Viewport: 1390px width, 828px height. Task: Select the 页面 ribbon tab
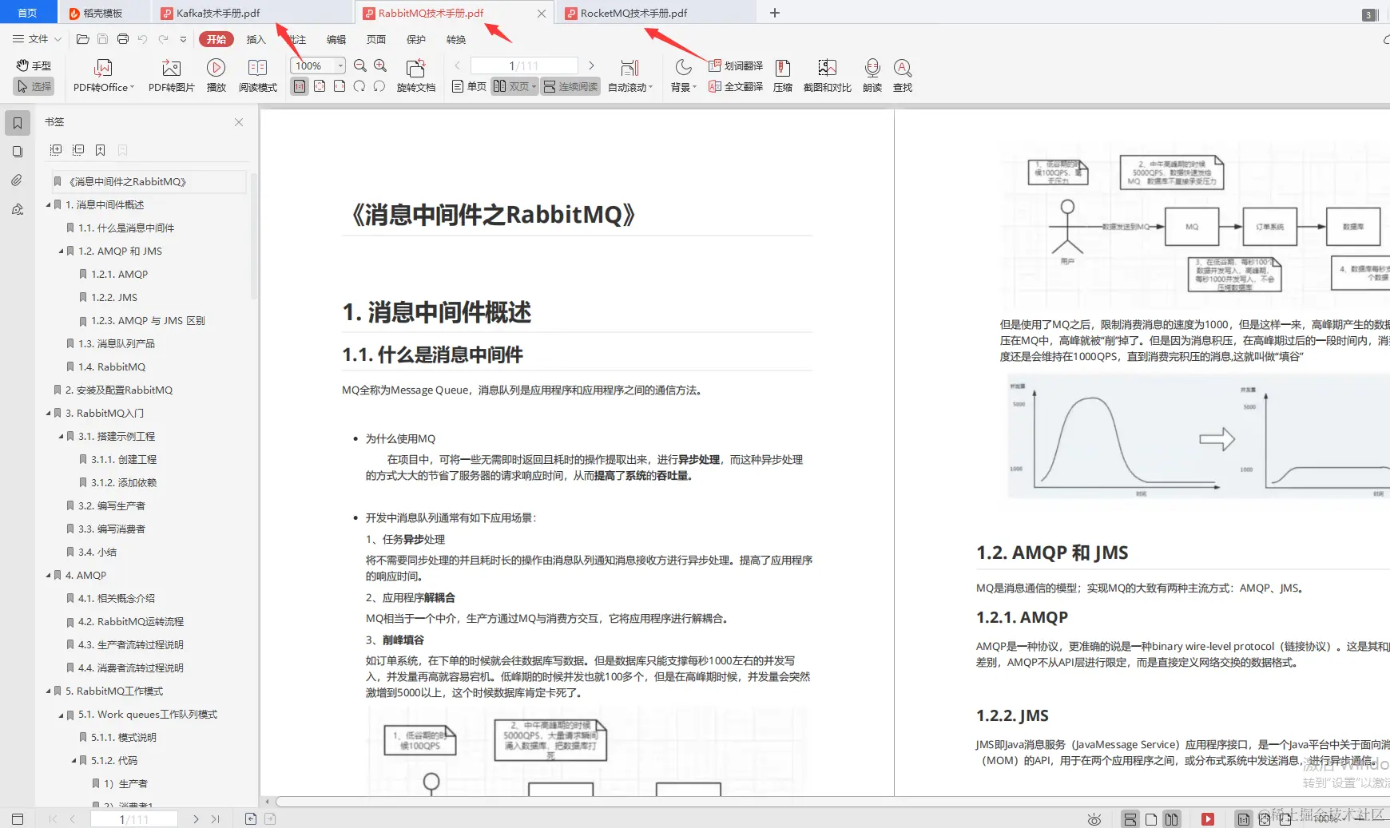pos(376,39)
